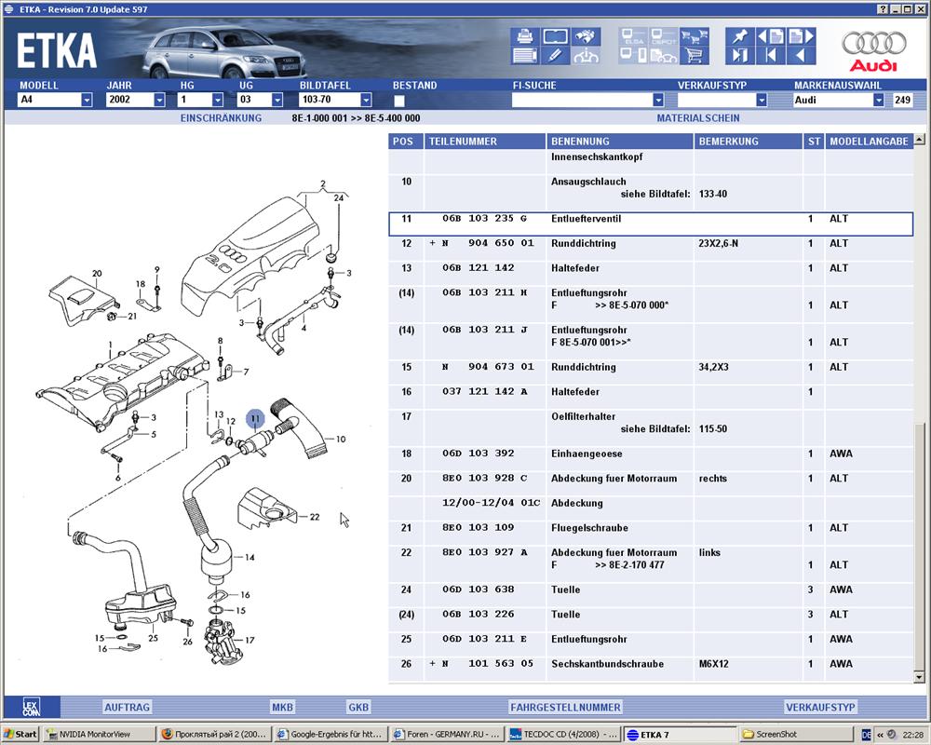The image size is (931, 745).
Task: Open the JAHR dropdown
Action: point(159,100)
